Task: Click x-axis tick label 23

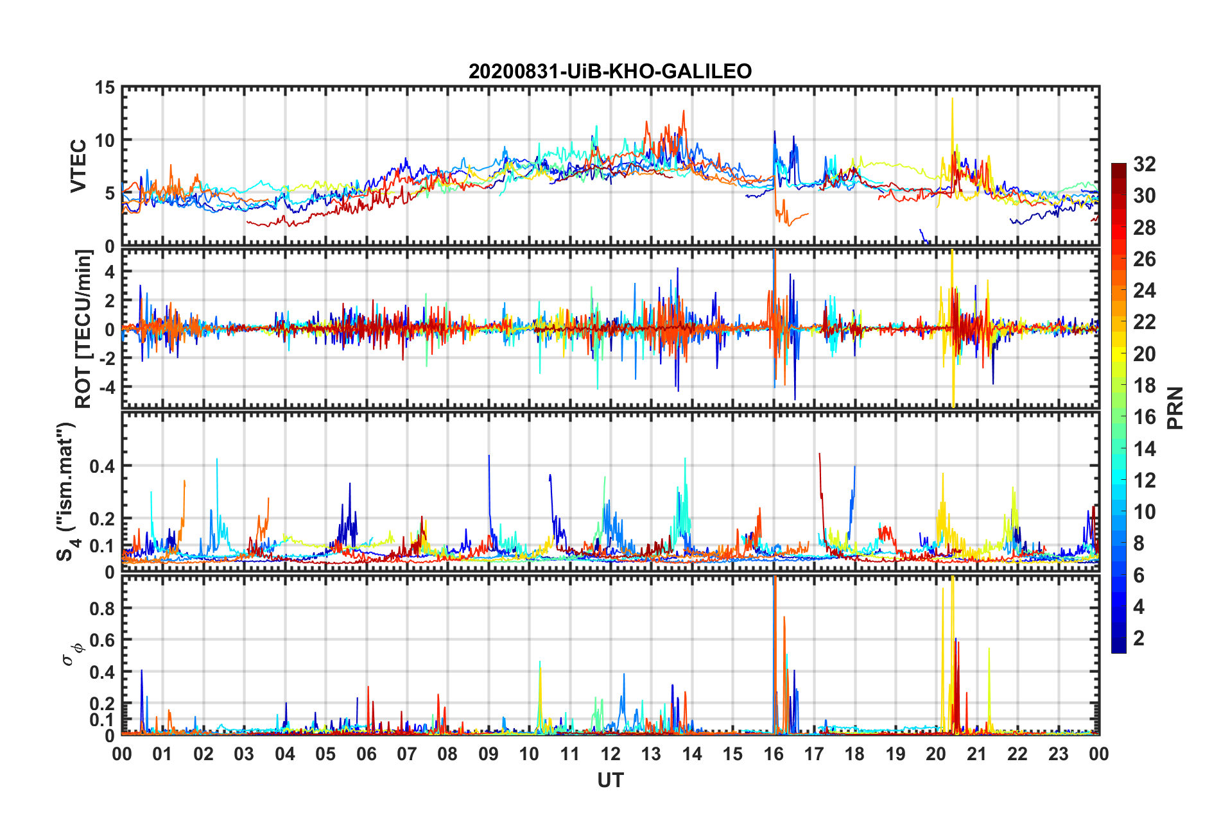Action: tap(1059, 754)
